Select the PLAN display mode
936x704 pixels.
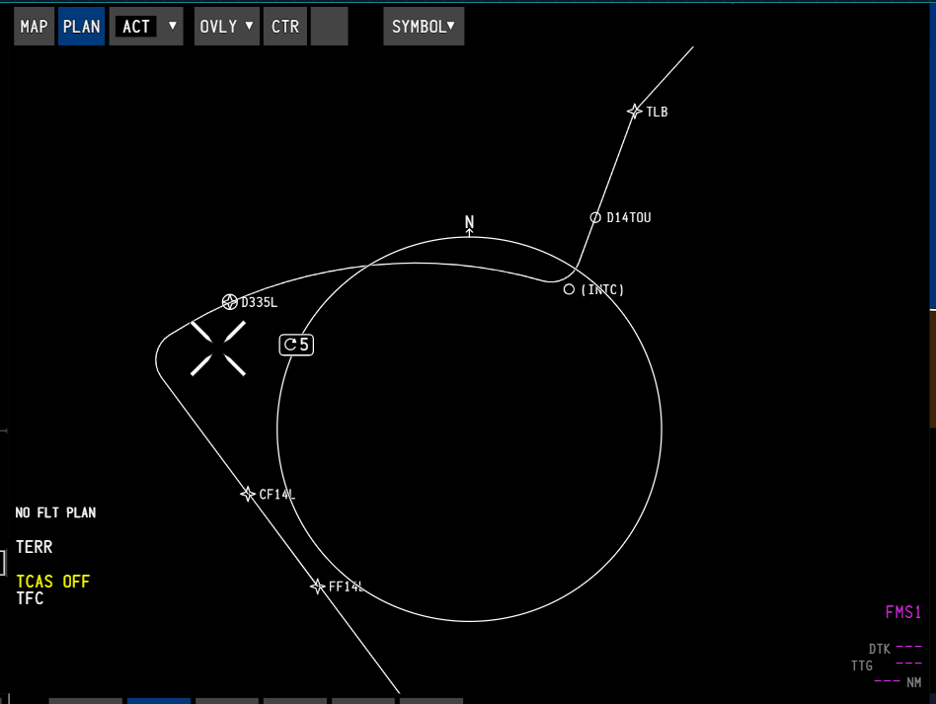pyautogui.click(x=81, y=27)
